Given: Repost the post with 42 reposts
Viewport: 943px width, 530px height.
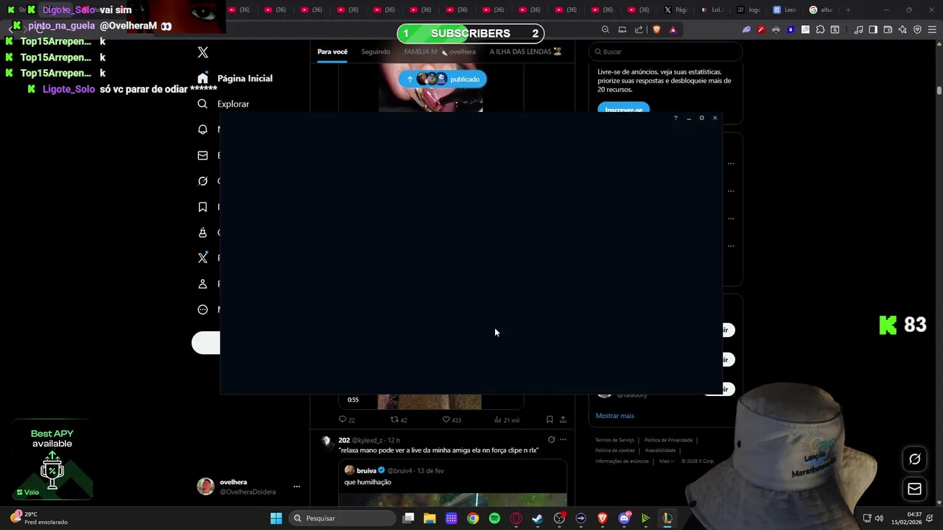Looking at the screenshot, I should tap(399, 420).
